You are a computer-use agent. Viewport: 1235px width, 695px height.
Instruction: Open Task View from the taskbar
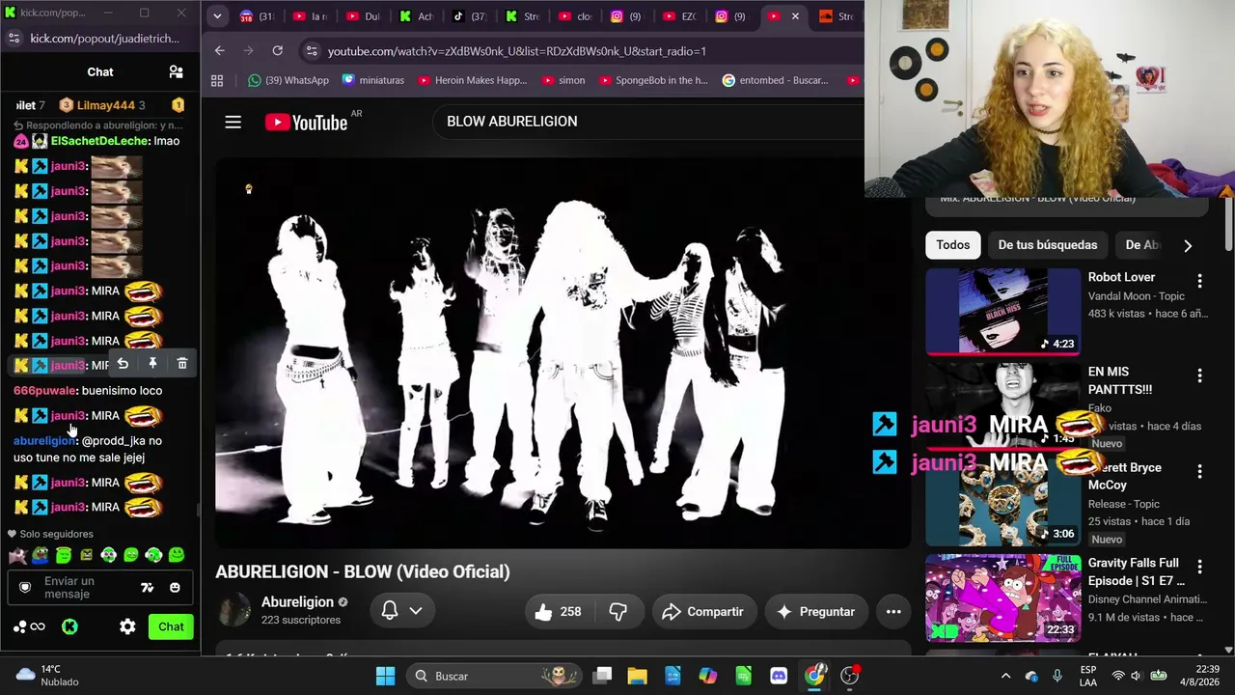pyautogui.click(x=602, y=676)
